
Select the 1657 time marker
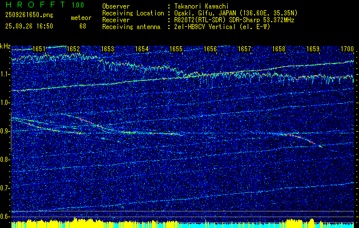pyautogui.click(x=244, y=50)
